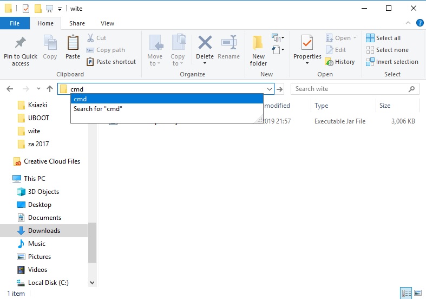Click the Delete X icon

(205, 43)
